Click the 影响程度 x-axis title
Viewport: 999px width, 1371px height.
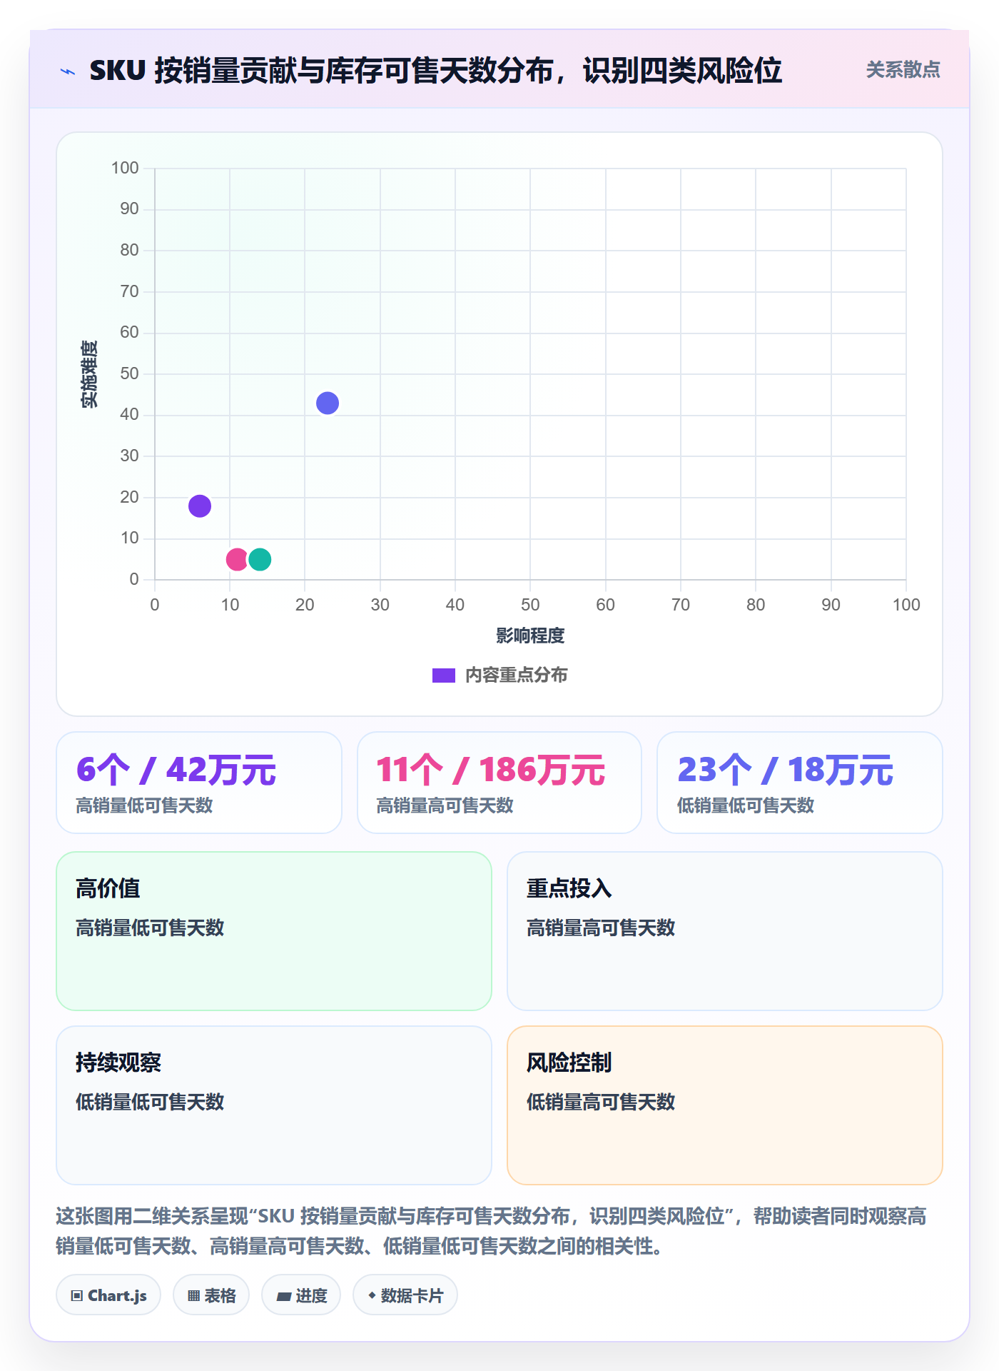pos(530,636)
